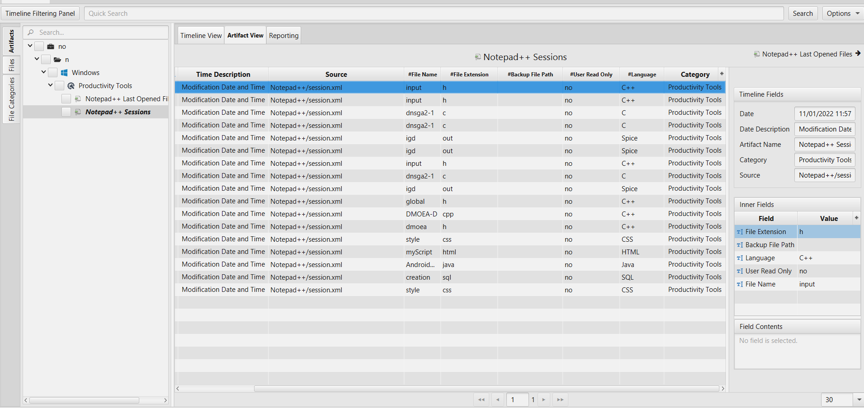Screen dimensions: 864x408
Task: Click the Backup File Path field type icon
Action: click(x=740, y=245)
